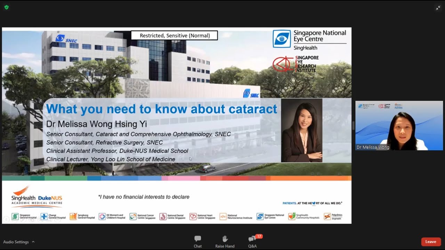Click the National Neuroscience Institute logo
445x250 pixels.
coord(236,217)
